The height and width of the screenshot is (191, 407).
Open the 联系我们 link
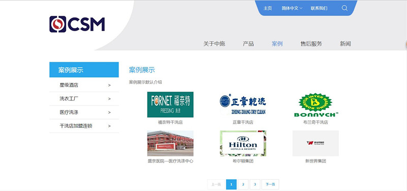pyautogui.click(x=319, y=8)
